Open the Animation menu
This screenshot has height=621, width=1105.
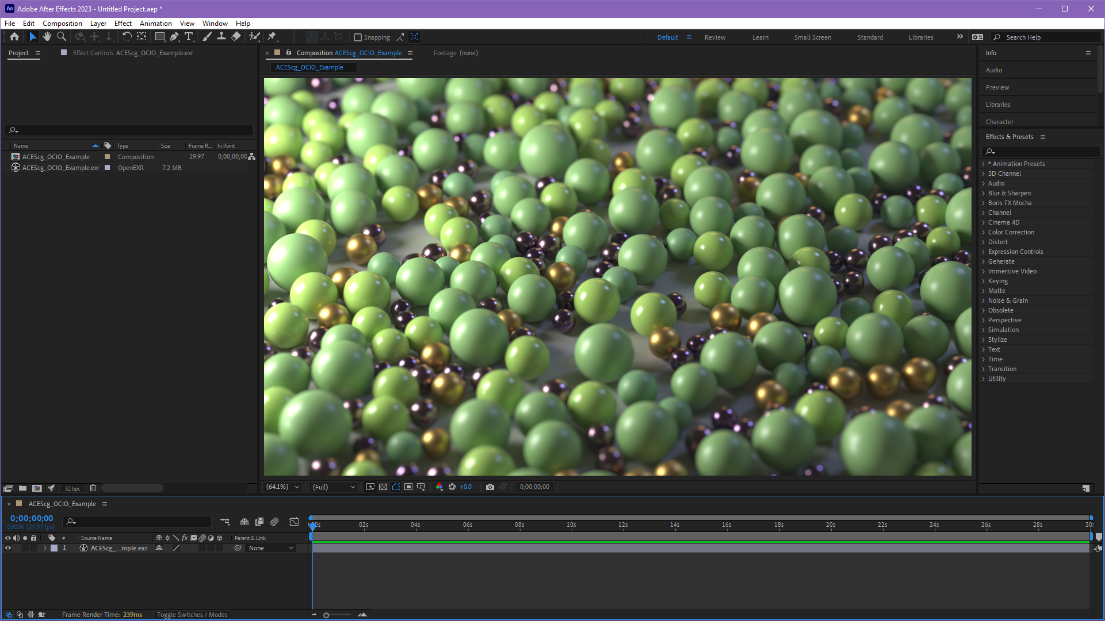[155, 24]
